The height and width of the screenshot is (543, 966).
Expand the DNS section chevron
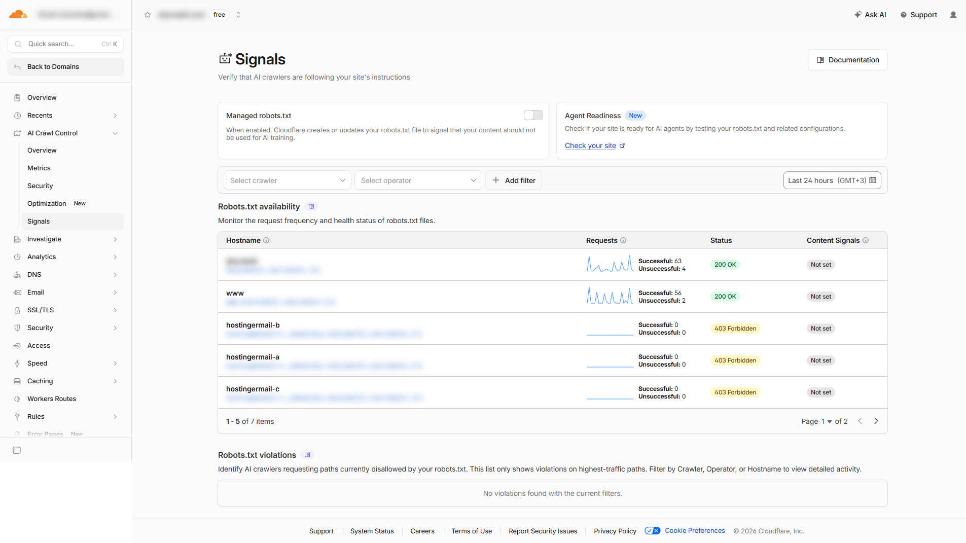click(x=115, y=275)
